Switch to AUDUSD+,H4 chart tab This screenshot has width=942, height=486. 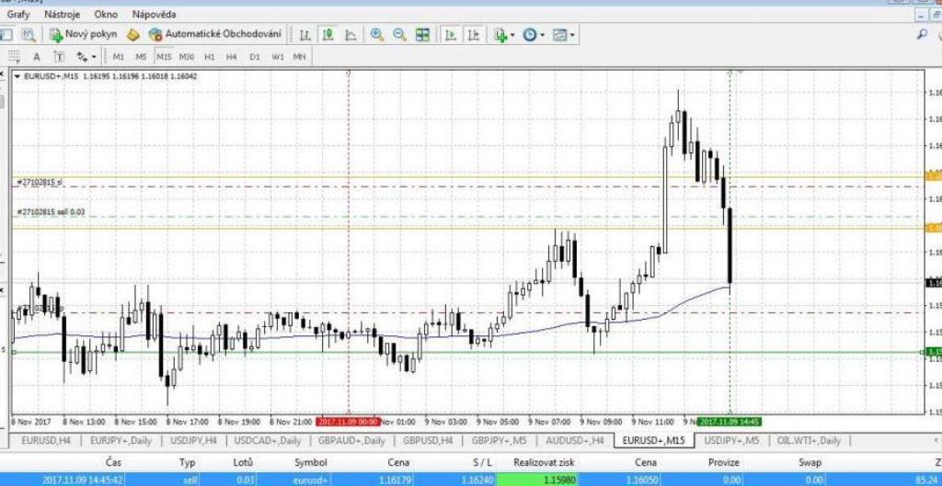pos(574,440)
